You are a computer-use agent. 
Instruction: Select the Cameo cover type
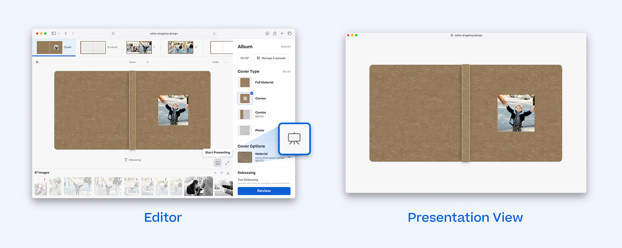[245, 99]
